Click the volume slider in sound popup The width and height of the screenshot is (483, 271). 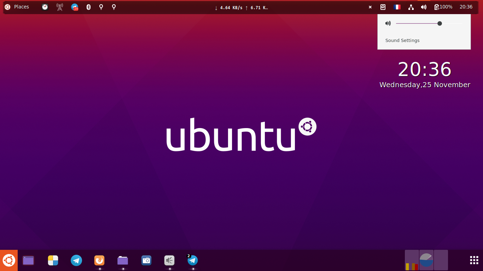pyautogui.click(x=429, y=24)
